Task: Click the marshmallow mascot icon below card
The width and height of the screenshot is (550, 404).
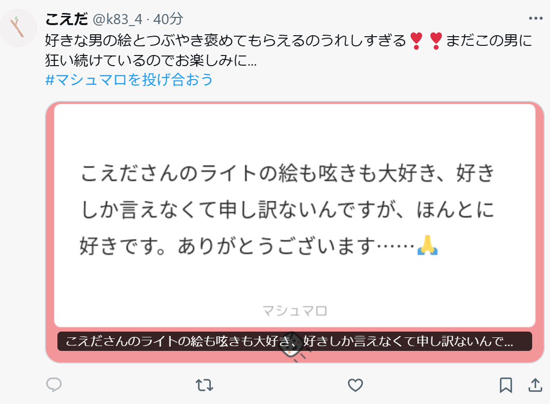Action: (x=292, y=346)
